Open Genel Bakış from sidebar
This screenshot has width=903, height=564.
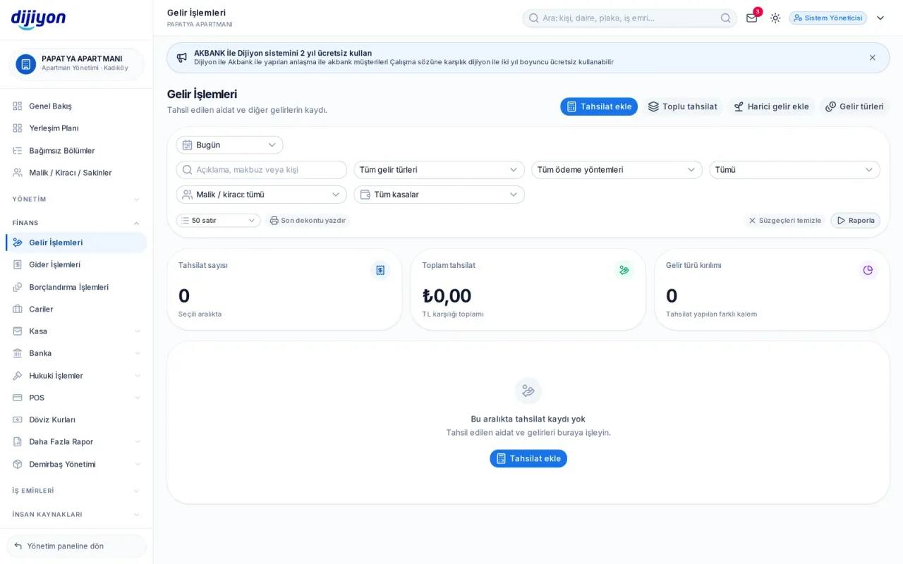pyautogui.click(x=76, y=106)
